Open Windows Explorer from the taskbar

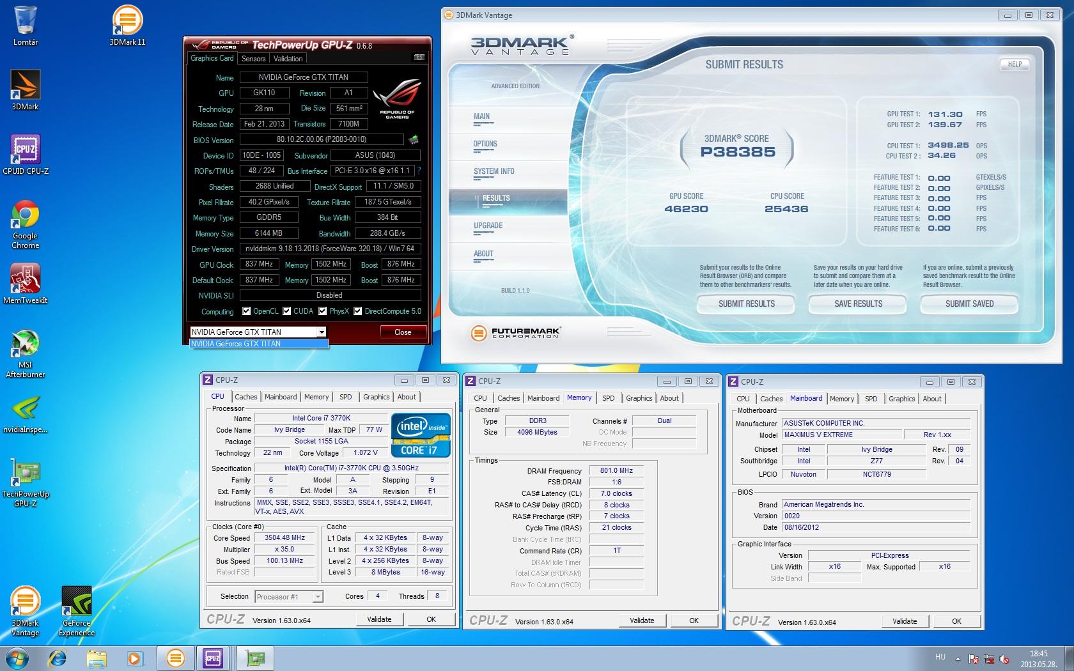(x=97, y=658)
